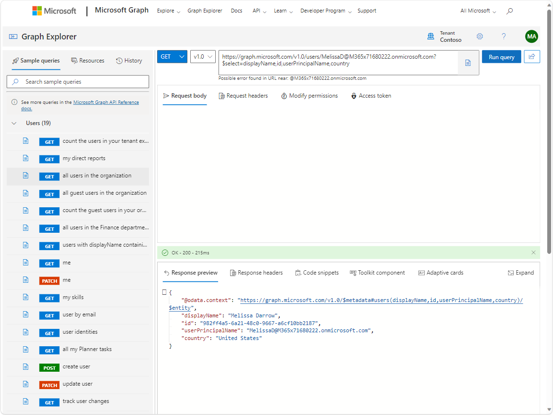Dismiss the OK 200 status message

tap(533, 252)
